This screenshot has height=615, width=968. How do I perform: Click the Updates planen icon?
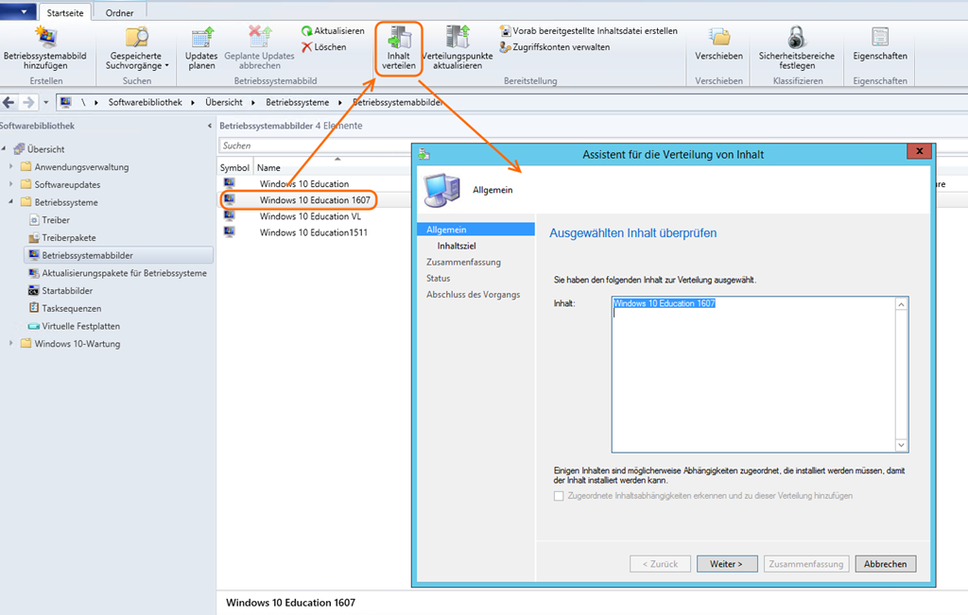click(x=202, y=38)
